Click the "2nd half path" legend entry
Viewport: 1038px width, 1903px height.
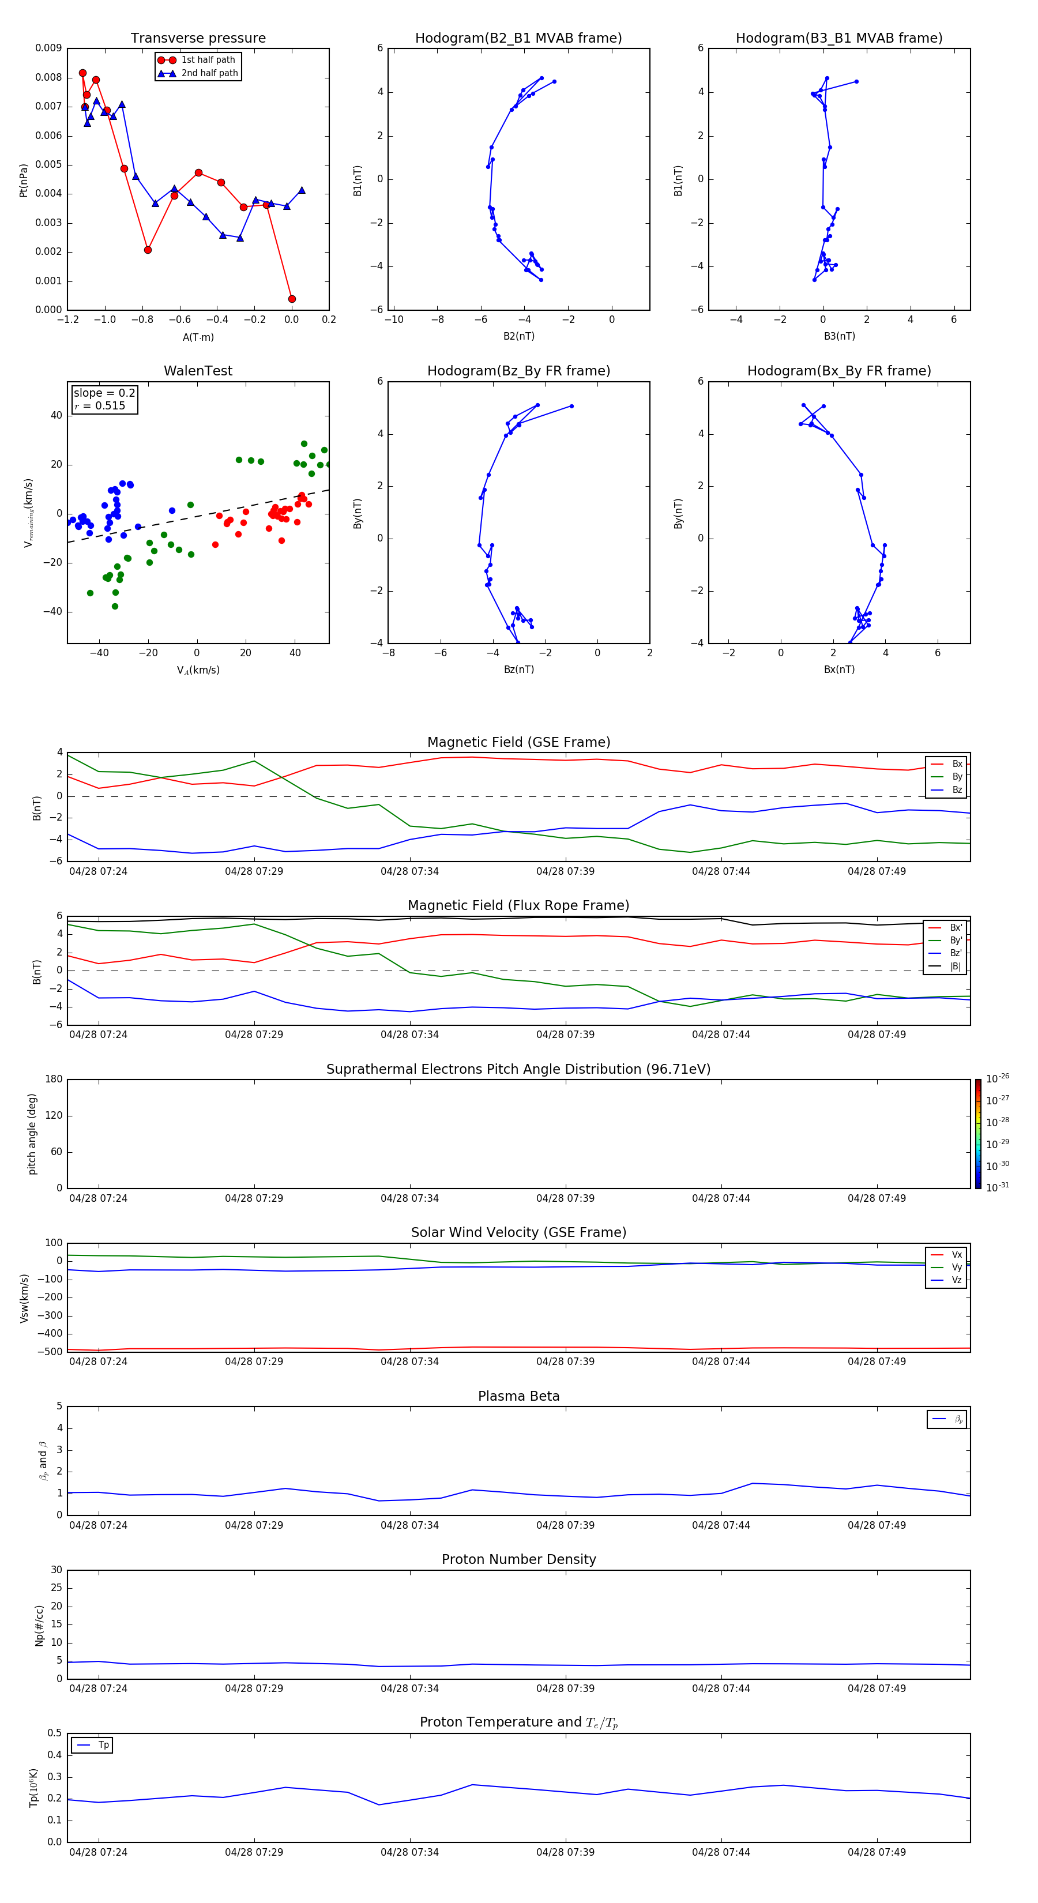point(198,73)
